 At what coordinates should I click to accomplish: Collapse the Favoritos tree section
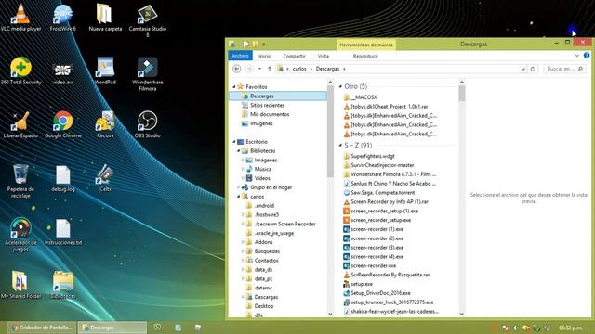click(x=234, y=86)
